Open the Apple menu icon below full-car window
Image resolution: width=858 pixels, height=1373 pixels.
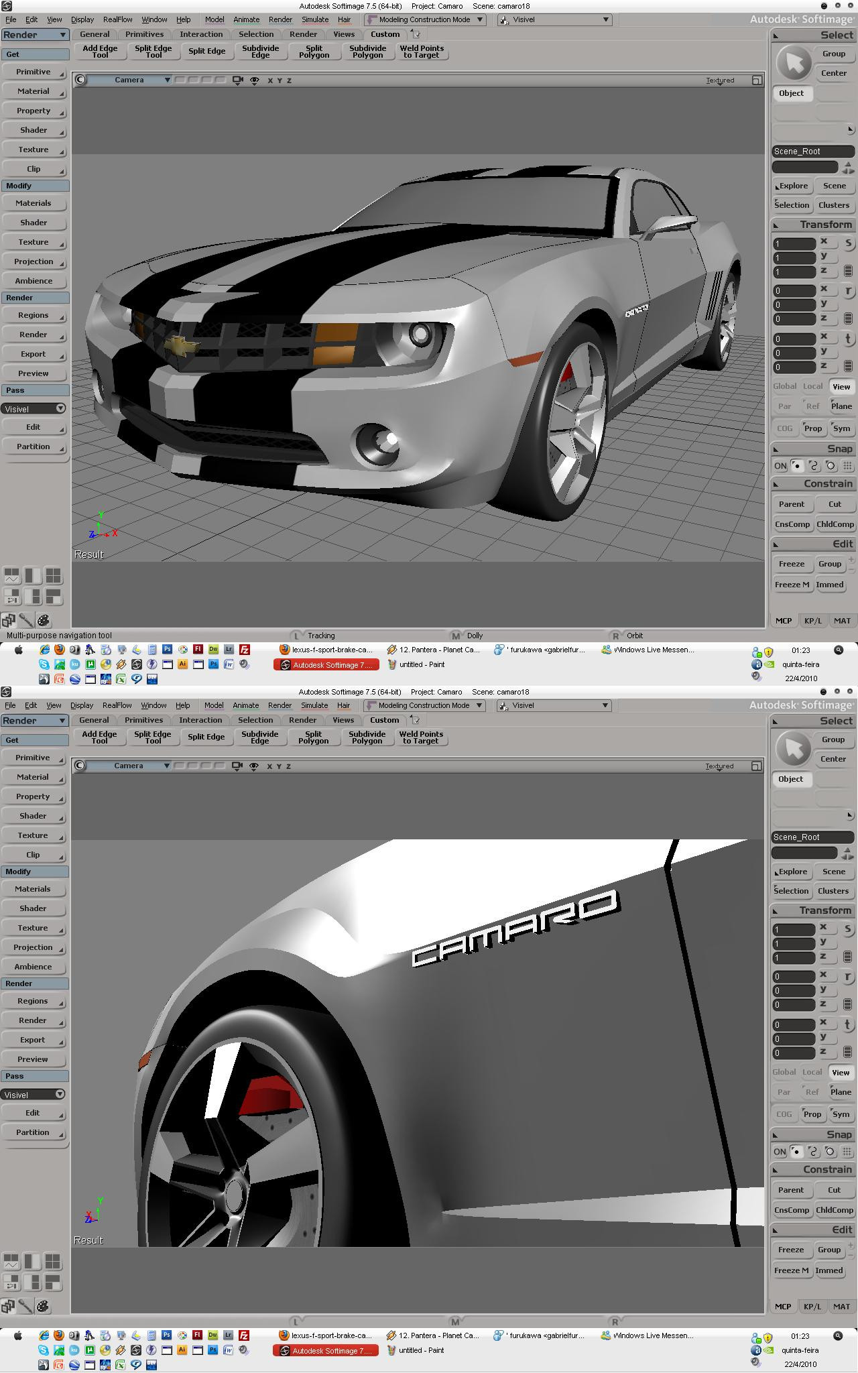pos(19,650)
